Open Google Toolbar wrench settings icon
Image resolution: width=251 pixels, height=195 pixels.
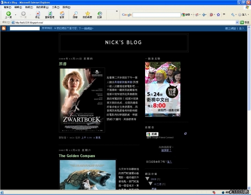coord(233,15)
